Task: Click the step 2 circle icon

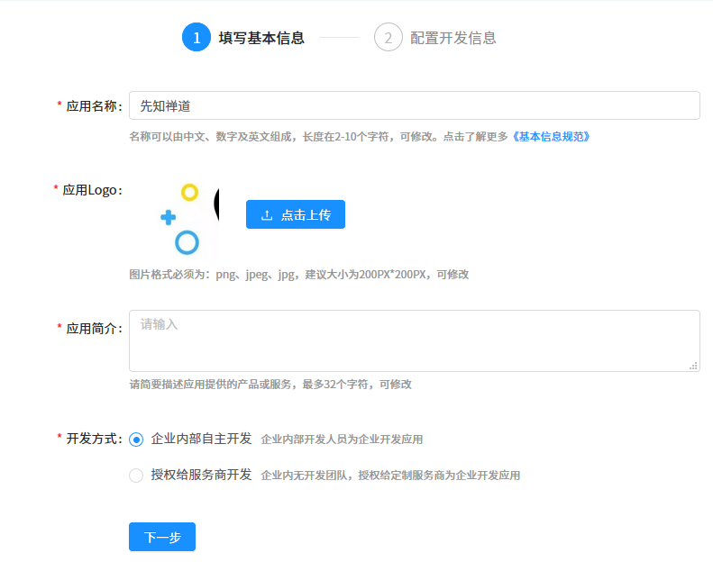Action: [388, 37]
